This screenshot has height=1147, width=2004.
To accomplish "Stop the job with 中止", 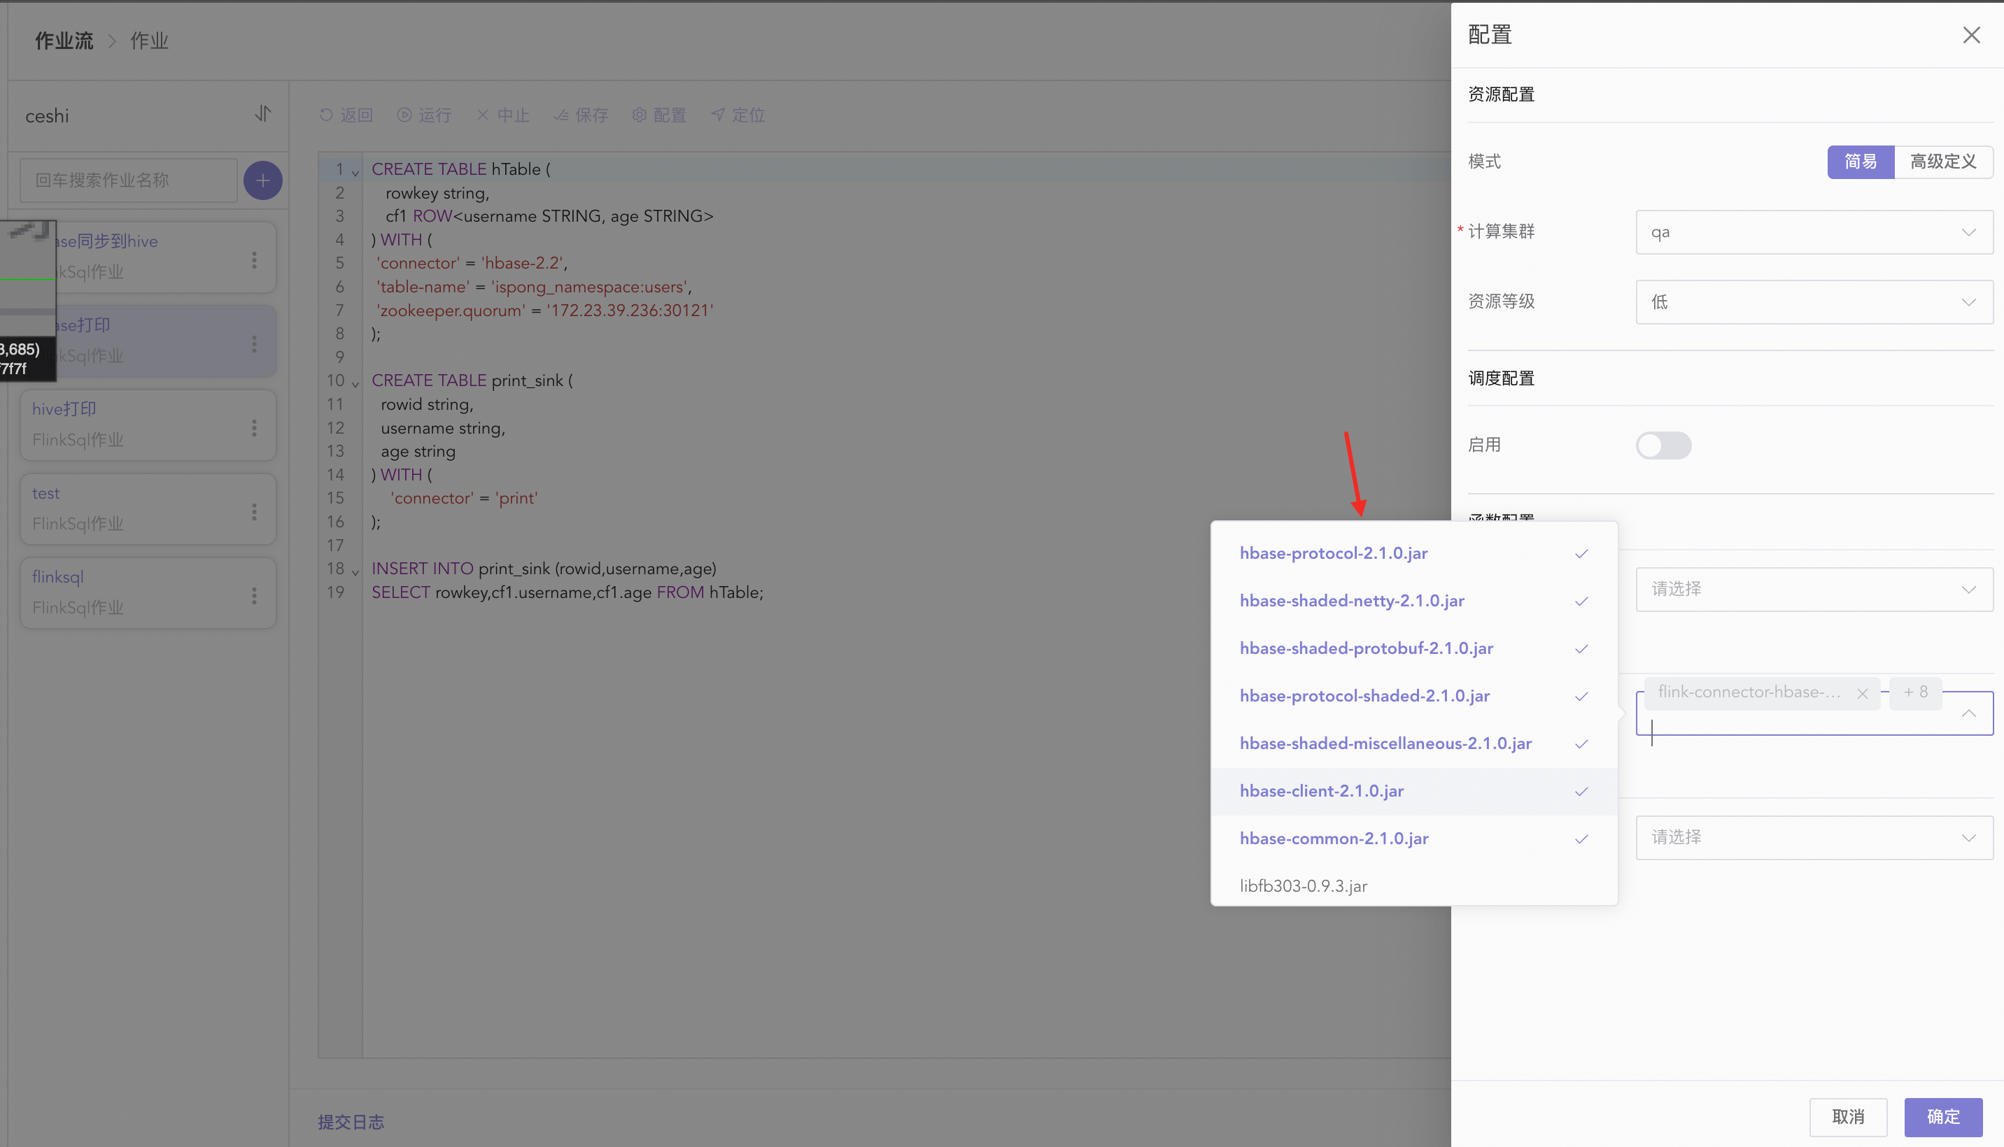I will [503, 115].
